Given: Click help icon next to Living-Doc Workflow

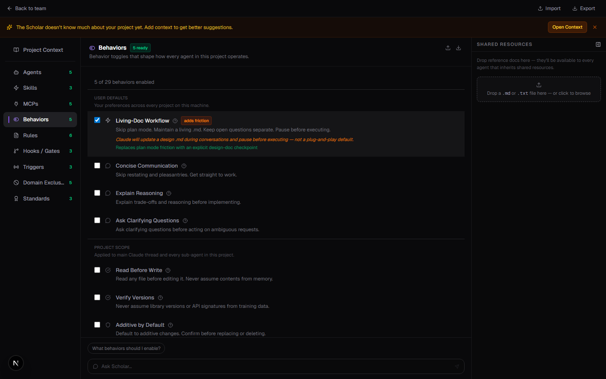Looking at the screenshot, I should [175, 121].
